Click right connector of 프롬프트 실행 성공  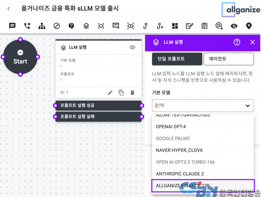[x=142, y=105]
